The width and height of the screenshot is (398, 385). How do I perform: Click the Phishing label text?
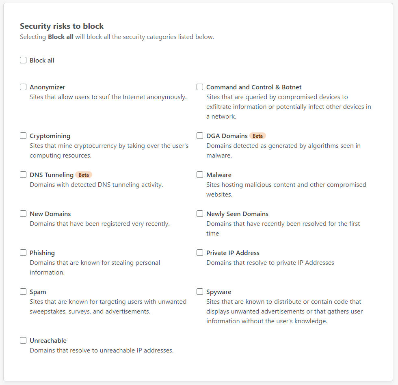42,253
